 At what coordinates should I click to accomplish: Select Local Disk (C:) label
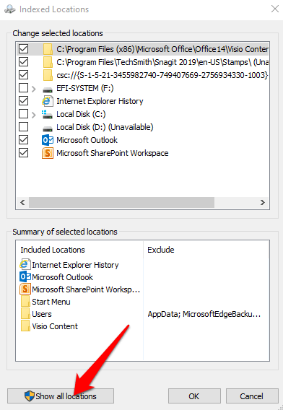click(x=81, y=114)
